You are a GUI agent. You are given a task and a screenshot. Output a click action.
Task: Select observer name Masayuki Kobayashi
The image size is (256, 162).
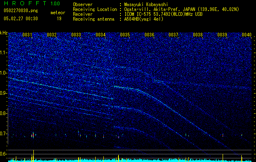(146, 4)
